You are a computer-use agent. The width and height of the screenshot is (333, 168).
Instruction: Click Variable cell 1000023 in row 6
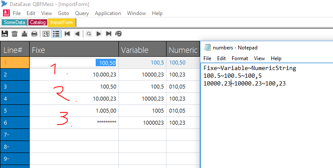point(142,123)
